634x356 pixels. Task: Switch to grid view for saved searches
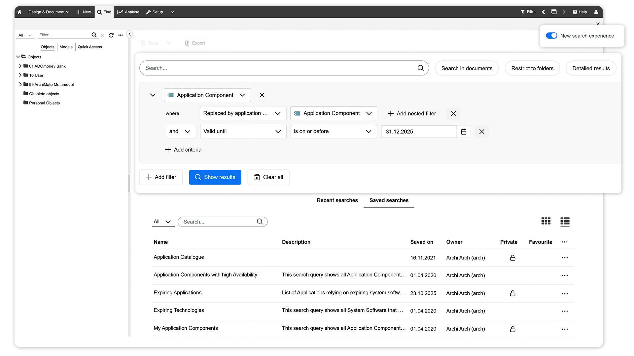click(546, 221)
